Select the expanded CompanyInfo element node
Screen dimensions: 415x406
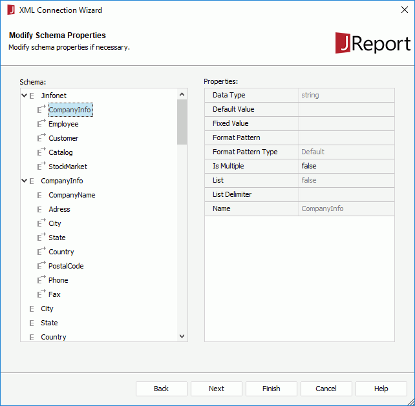pos(62,181)
